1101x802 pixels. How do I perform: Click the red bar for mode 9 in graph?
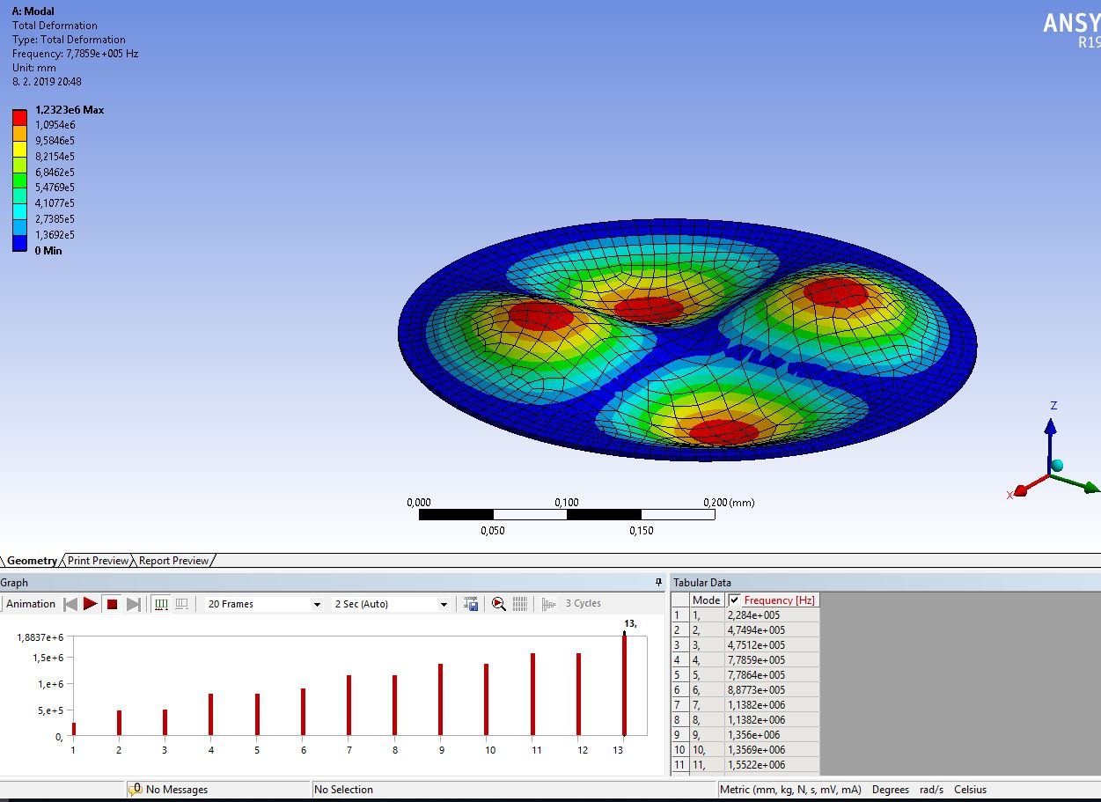coord(440,699)
